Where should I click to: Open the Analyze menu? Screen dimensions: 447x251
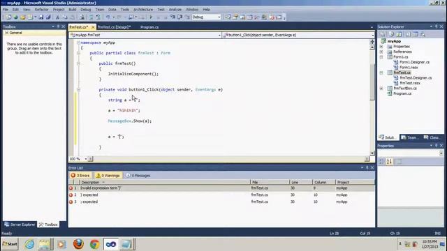175,9
